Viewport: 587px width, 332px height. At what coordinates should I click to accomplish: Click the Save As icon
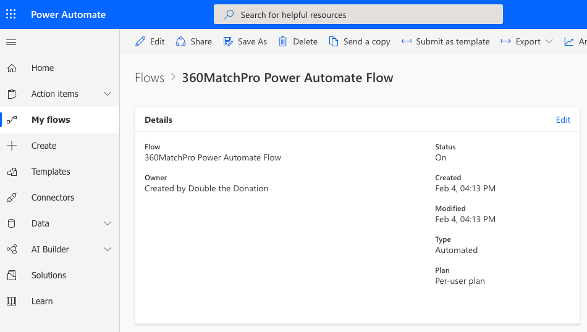tap(228, 41)
